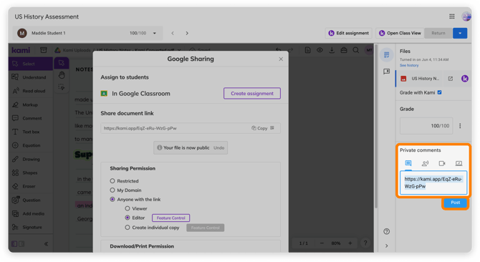Screen dimensions: 480x262
Task: Zoom out with the minus button
Action: [322, 243]
